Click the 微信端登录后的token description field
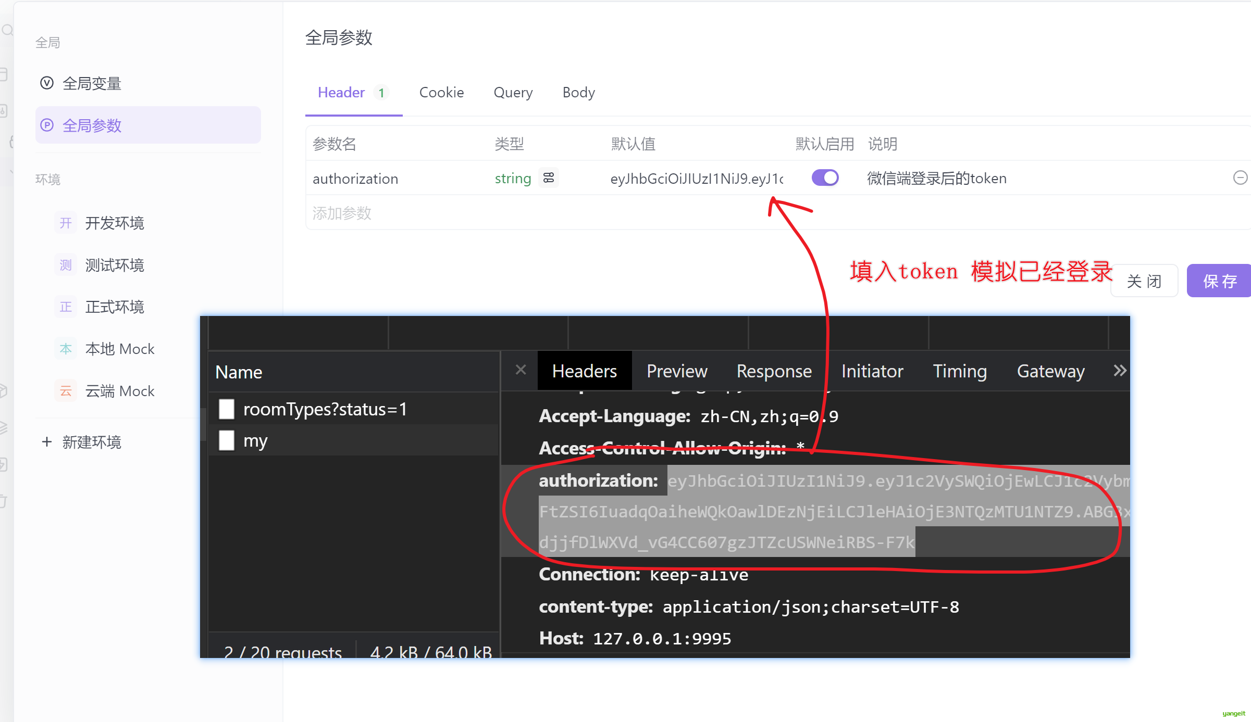The width and height of the screenshot is (1251, 722). [x=937, y=179]
